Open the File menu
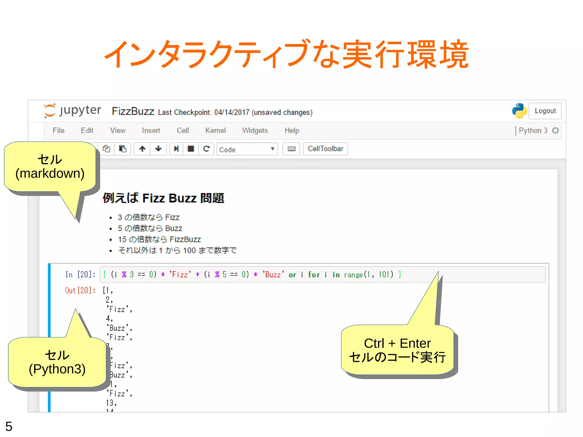The width and height of the screenshot is (583, 437). point(59,131)
